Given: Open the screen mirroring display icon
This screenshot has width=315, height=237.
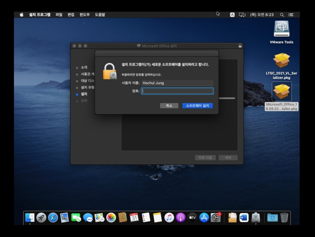Looking at the screenshot, I should (x=242, y=15).
